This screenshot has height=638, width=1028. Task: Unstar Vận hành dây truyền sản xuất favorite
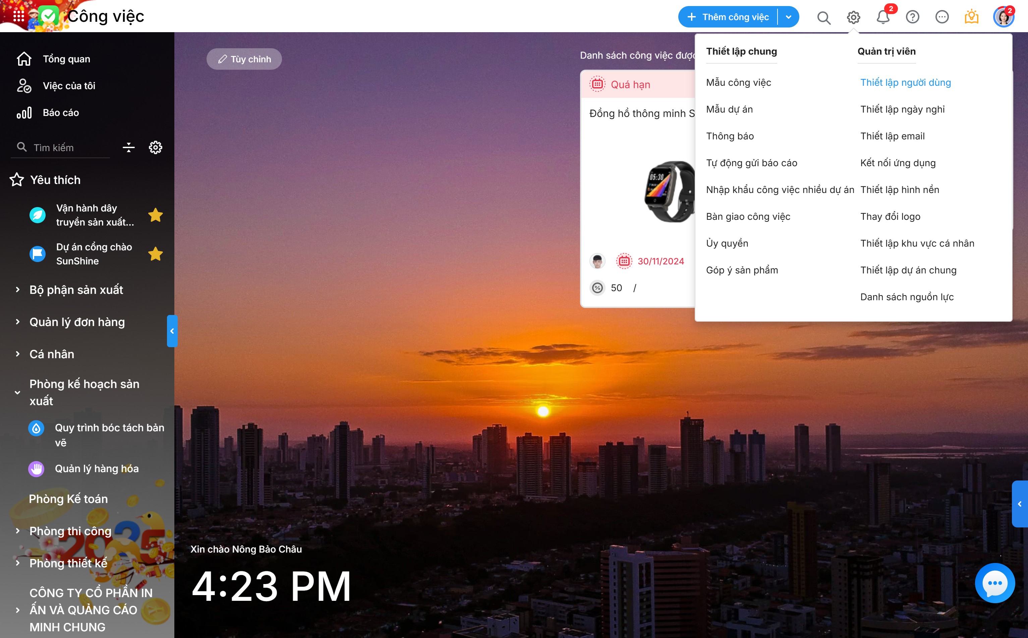click(x=155, y=215)
